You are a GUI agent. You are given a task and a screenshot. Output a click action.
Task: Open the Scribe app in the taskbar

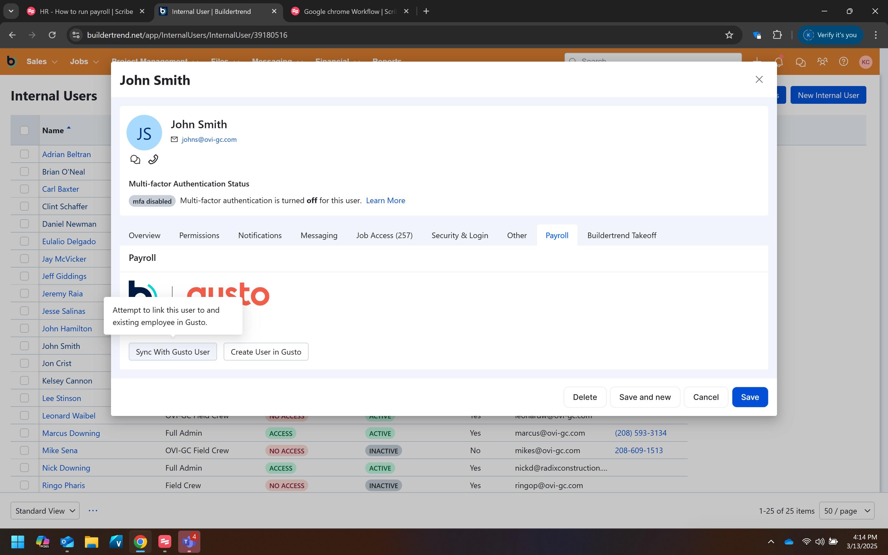165,542
